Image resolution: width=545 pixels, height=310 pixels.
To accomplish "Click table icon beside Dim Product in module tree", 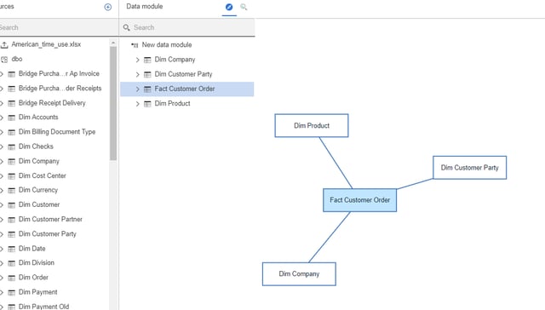I will tap(147, 104).
